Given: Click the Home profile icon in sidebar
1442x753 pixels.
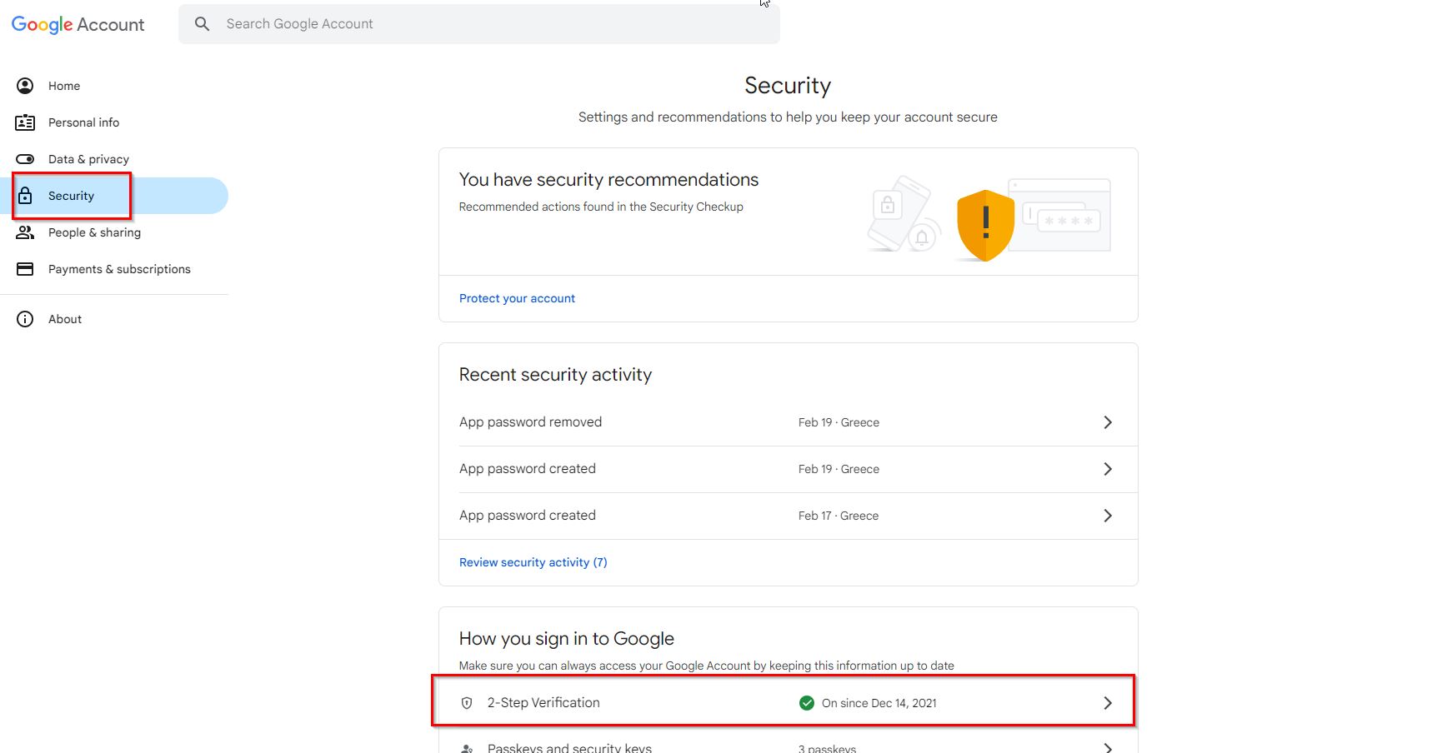Looking at the screenshot, I should pyautogui.click(x=25, y=86).
